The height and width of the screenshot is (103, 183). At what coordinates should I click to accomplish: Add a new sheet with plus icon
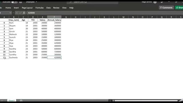[21, 100]
